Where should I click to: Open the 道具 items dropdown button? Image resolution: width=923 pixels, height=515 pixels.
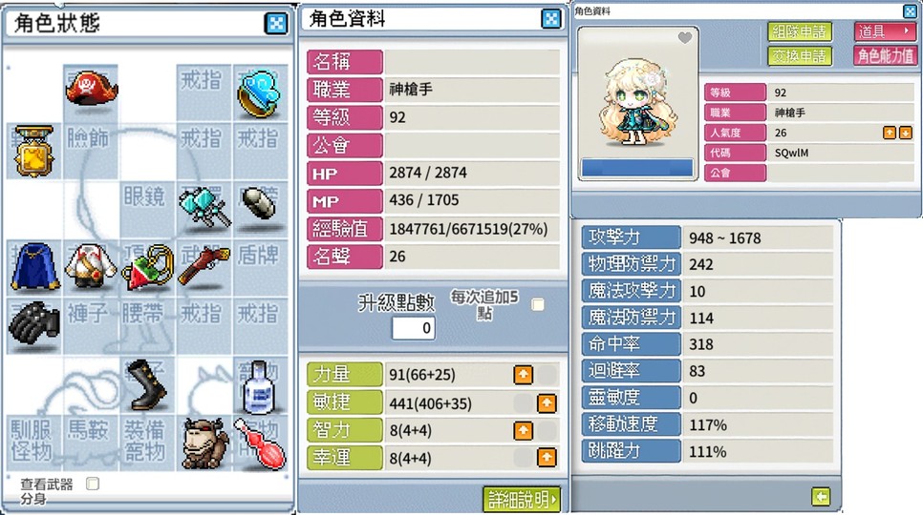885,31
